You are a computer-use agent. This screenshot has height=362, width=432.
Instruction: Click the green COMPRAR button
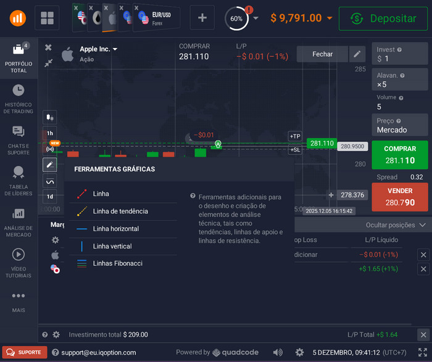400,155
